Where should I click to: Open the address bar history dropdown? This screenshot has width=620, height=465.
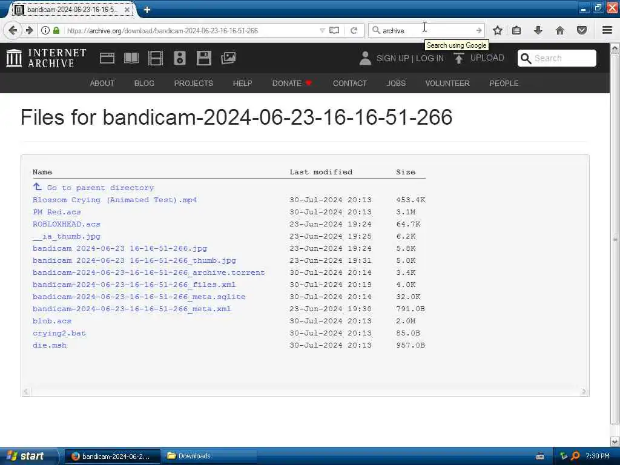click(x=322, y=30)
